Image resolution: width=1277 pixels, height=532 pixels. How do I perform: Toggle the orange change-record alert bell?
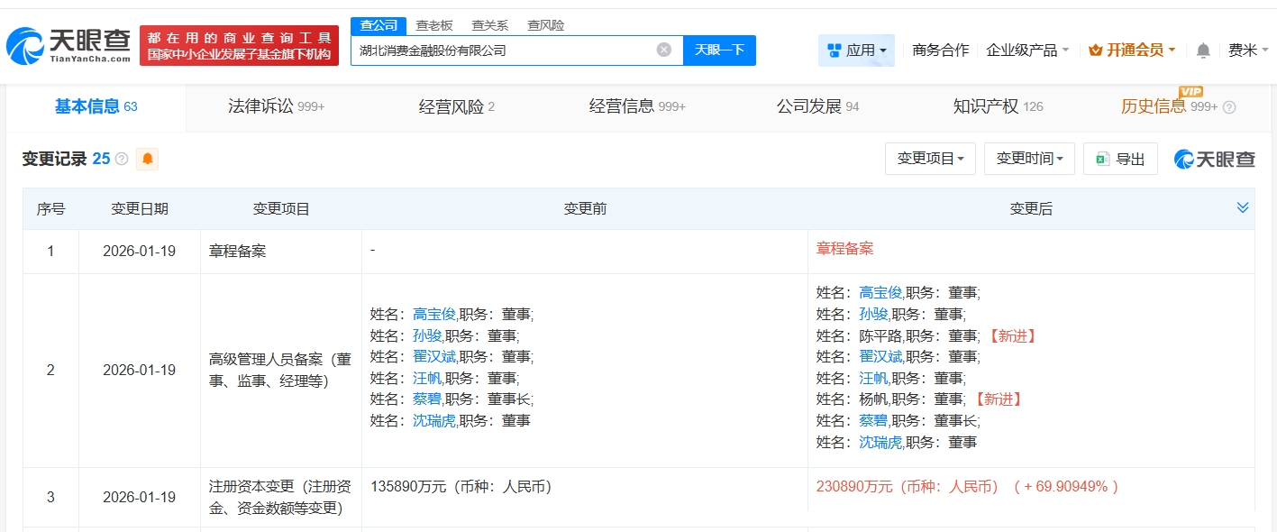[148, 160]
